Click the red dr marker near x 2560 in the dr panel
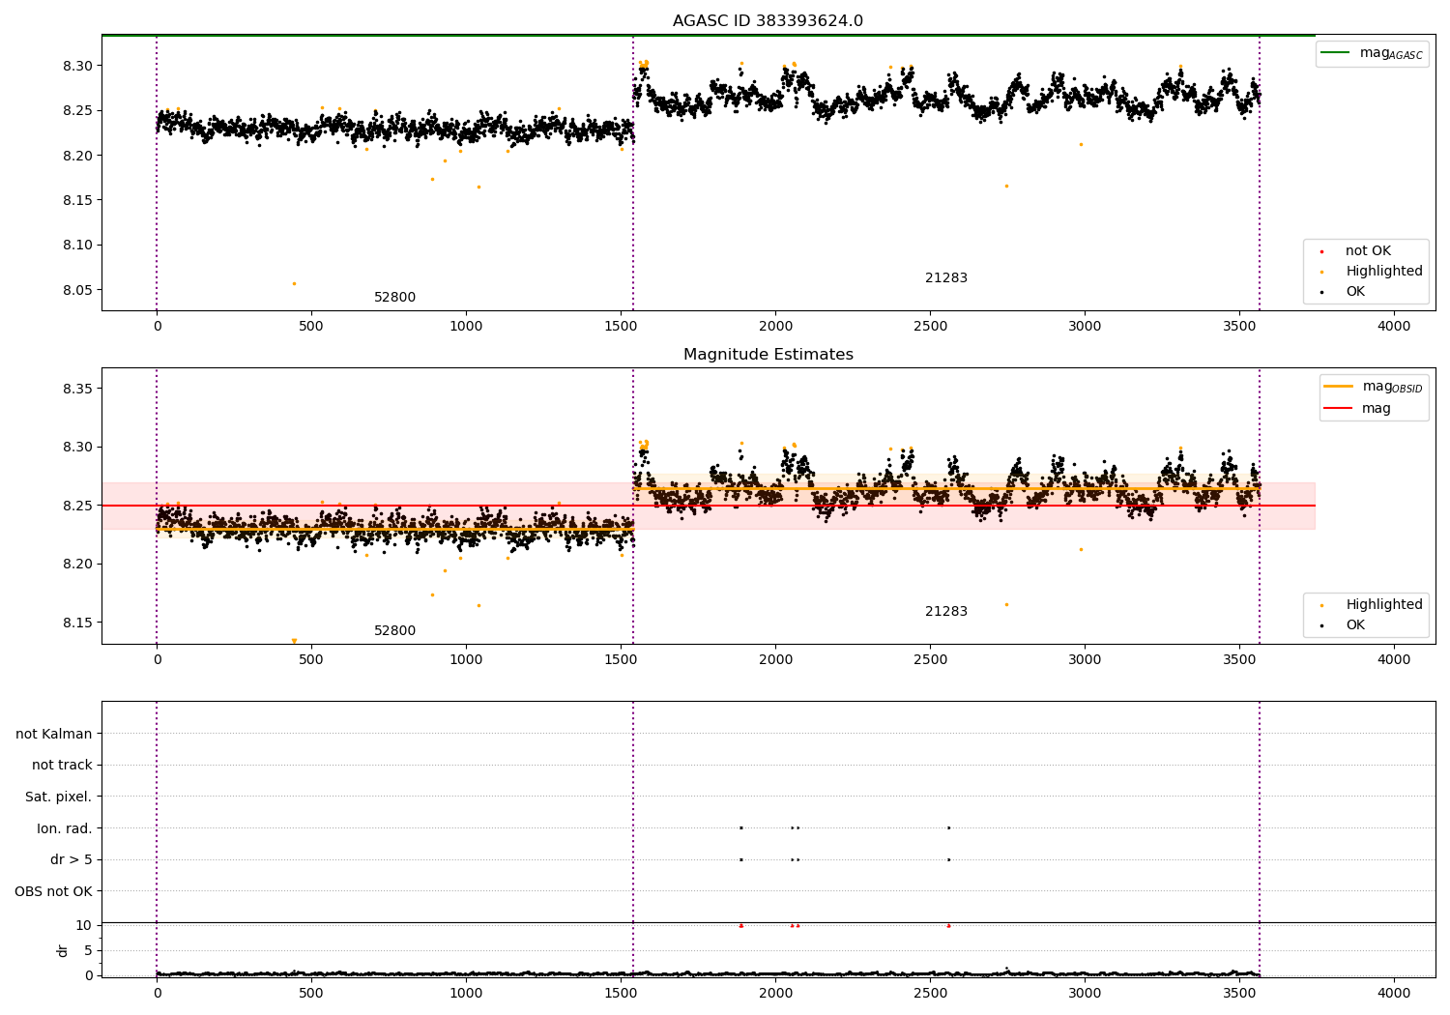Screen dimensions: 1450x1015 click(x=948, y=926)
